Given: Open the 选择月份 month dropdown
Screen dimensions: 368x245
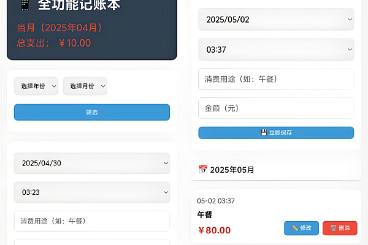Looking at the screenshot, I should [x=85, y=86].
